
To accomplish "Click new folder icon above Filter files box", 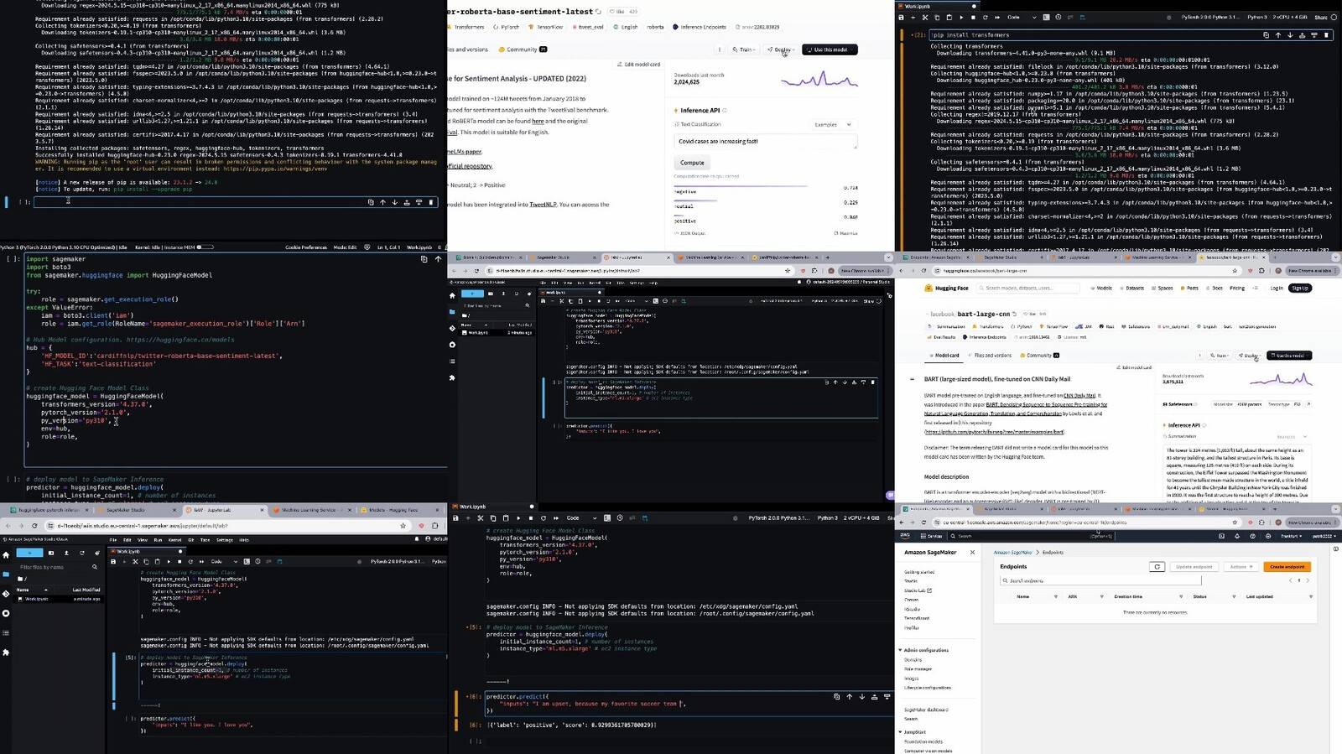I will (51, 553).
